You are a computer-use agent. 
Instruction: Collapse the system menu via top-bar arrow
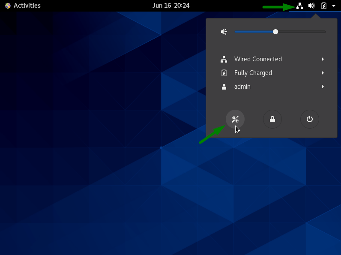pos(334,6)
